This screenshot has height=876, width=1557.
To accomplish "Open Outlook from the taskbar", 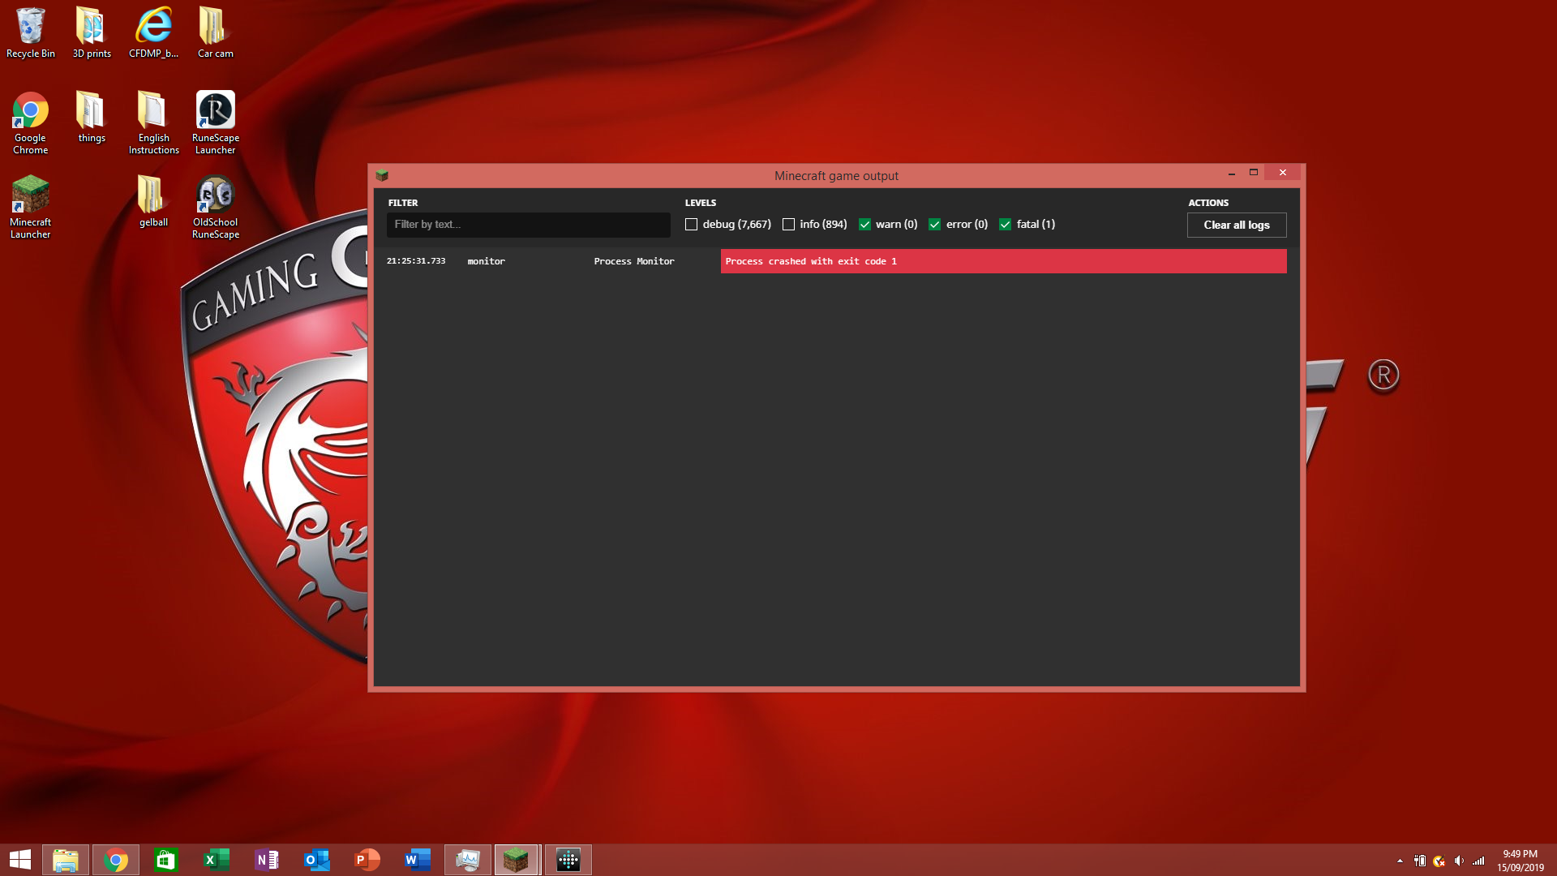I will [x=316, y=860].
